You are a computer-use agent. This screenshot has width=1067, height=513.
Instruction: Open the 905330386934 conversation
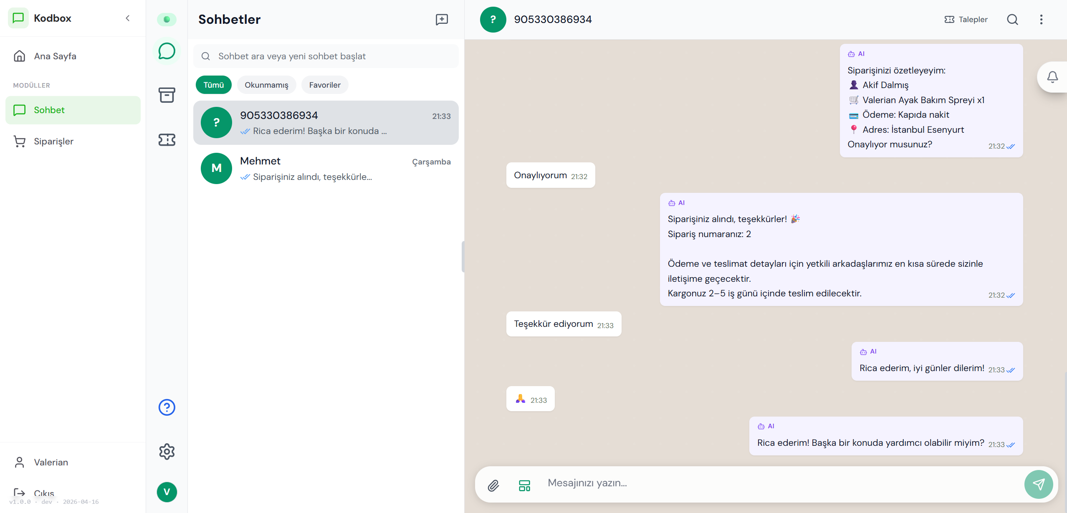pos(326,122)
